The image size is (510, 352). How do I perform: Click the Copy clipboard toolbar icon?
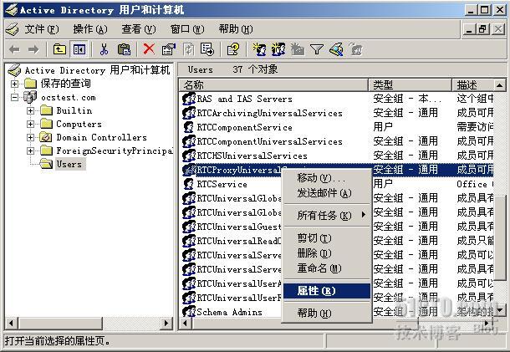coord(124,49)
